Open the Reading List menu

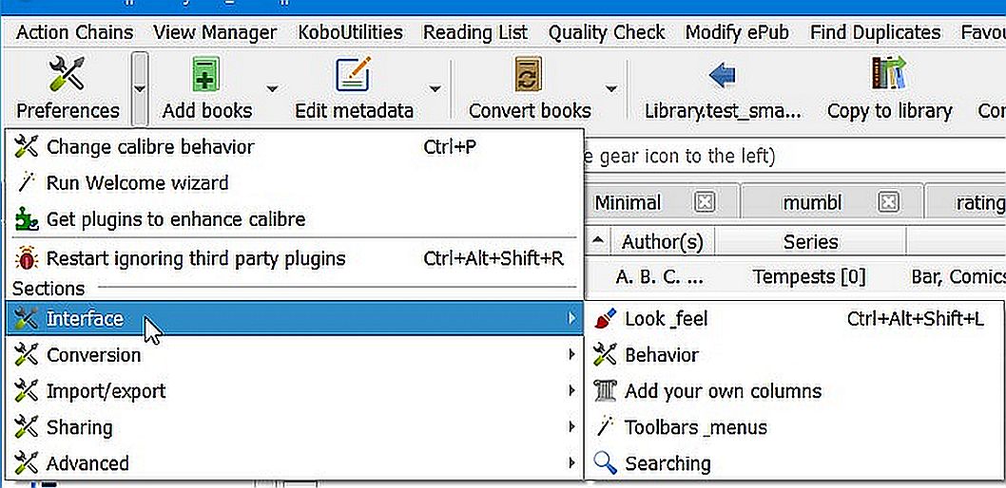(x=475, y=32)
